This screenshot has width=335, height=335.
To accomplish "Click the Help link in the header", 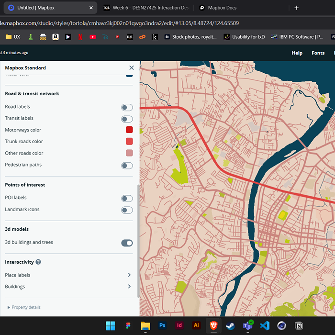I will pos(297,53).
